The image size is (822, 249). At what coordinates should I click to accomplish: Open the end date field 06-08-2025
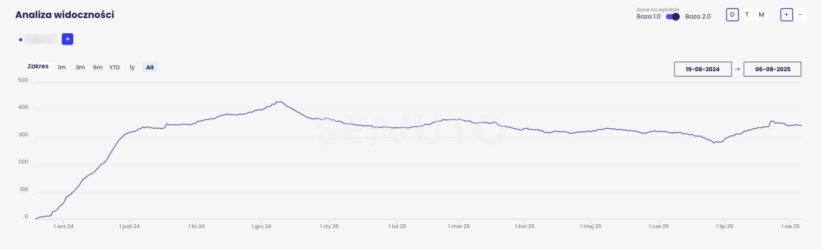pyautogui.click(x=773, y=69)
